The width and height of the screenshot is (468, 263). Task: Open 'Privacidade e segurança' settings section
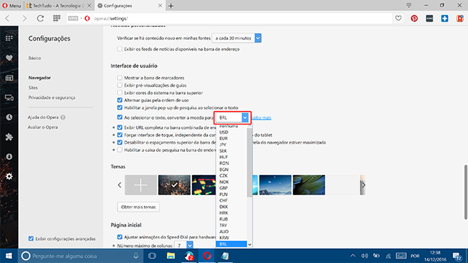click(x=51, y=97)
